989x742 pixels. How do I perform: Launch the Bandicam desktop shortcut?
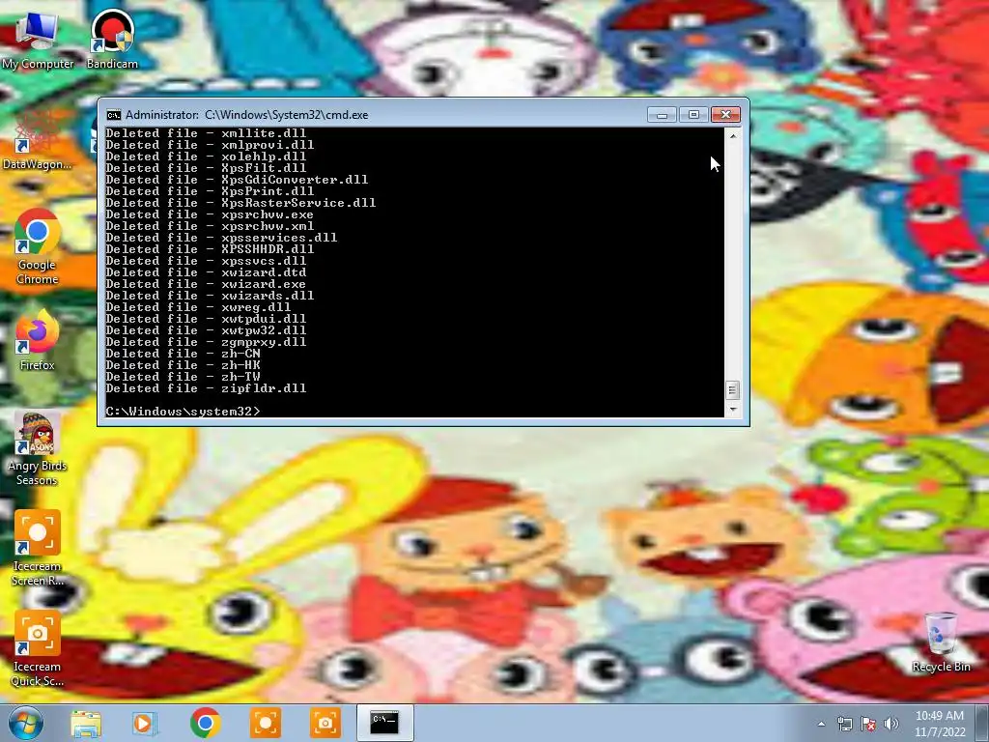click(x=112, y=39)
